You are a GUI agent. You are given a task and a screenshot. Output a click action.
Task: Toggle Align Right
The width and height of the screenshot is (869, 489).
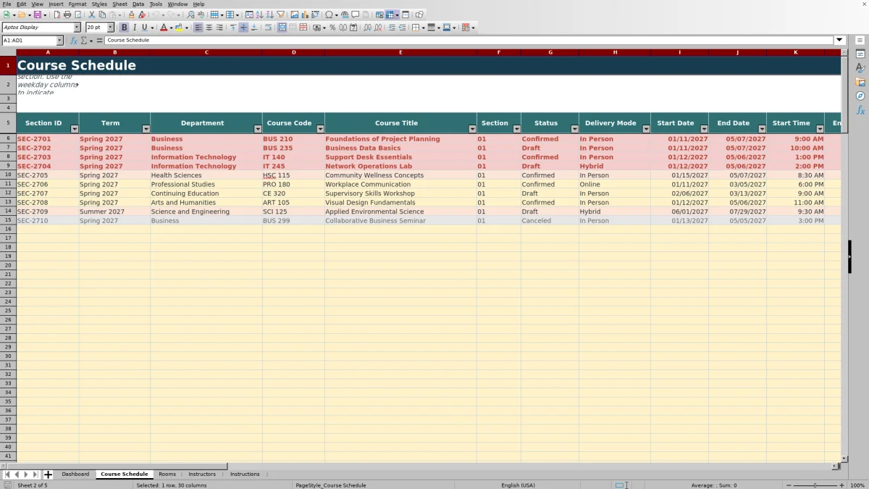pos(219,28)
